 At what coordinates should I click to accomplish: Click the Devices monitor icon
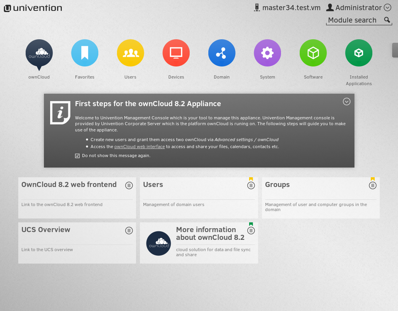click(x=176, y=53)
